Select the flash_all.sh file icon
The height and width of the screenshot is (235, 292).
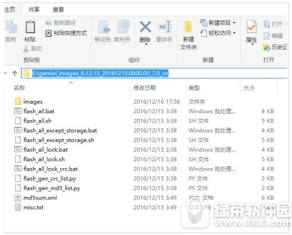[18, 121]
